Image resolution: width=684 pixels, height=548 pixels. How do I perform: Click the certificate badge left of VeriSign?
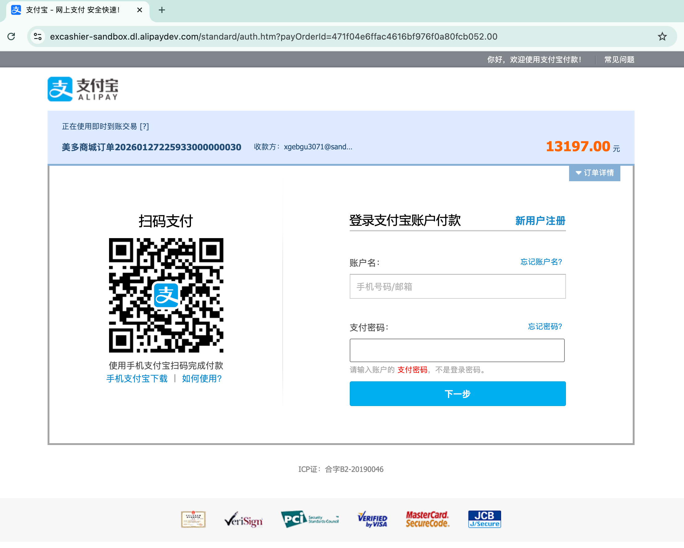click(193, 519)
